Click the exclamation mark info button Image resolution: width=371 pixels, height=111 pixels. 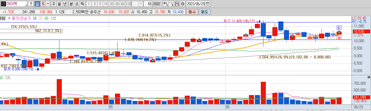pyautogui.click(x=31, y=4)
